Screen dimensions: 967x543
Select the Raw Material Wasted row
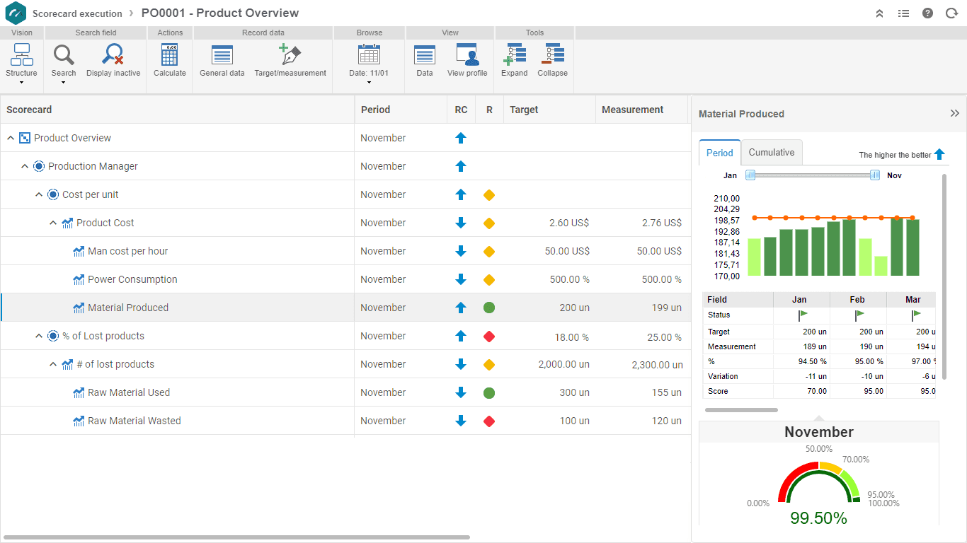point(345,421)
